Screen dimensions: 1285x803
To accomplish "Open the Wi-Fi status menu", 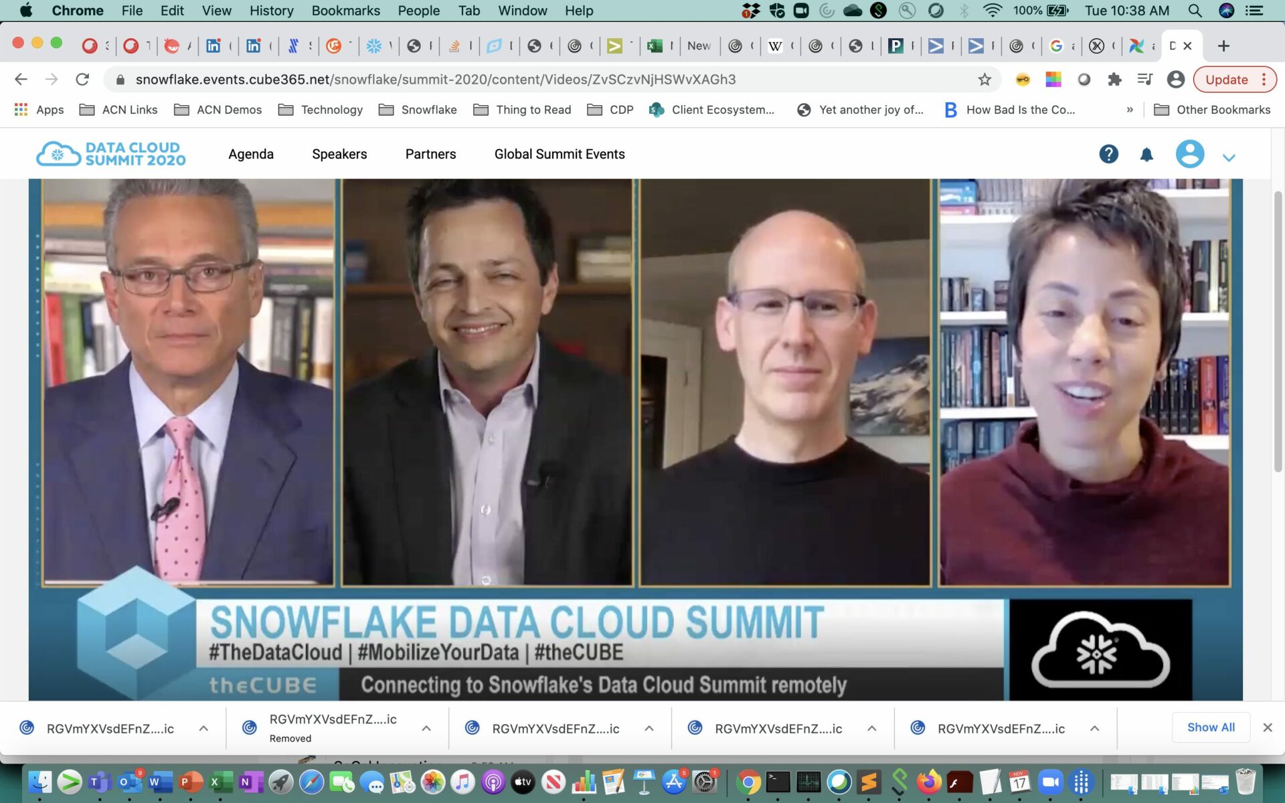I will (993, 11).
